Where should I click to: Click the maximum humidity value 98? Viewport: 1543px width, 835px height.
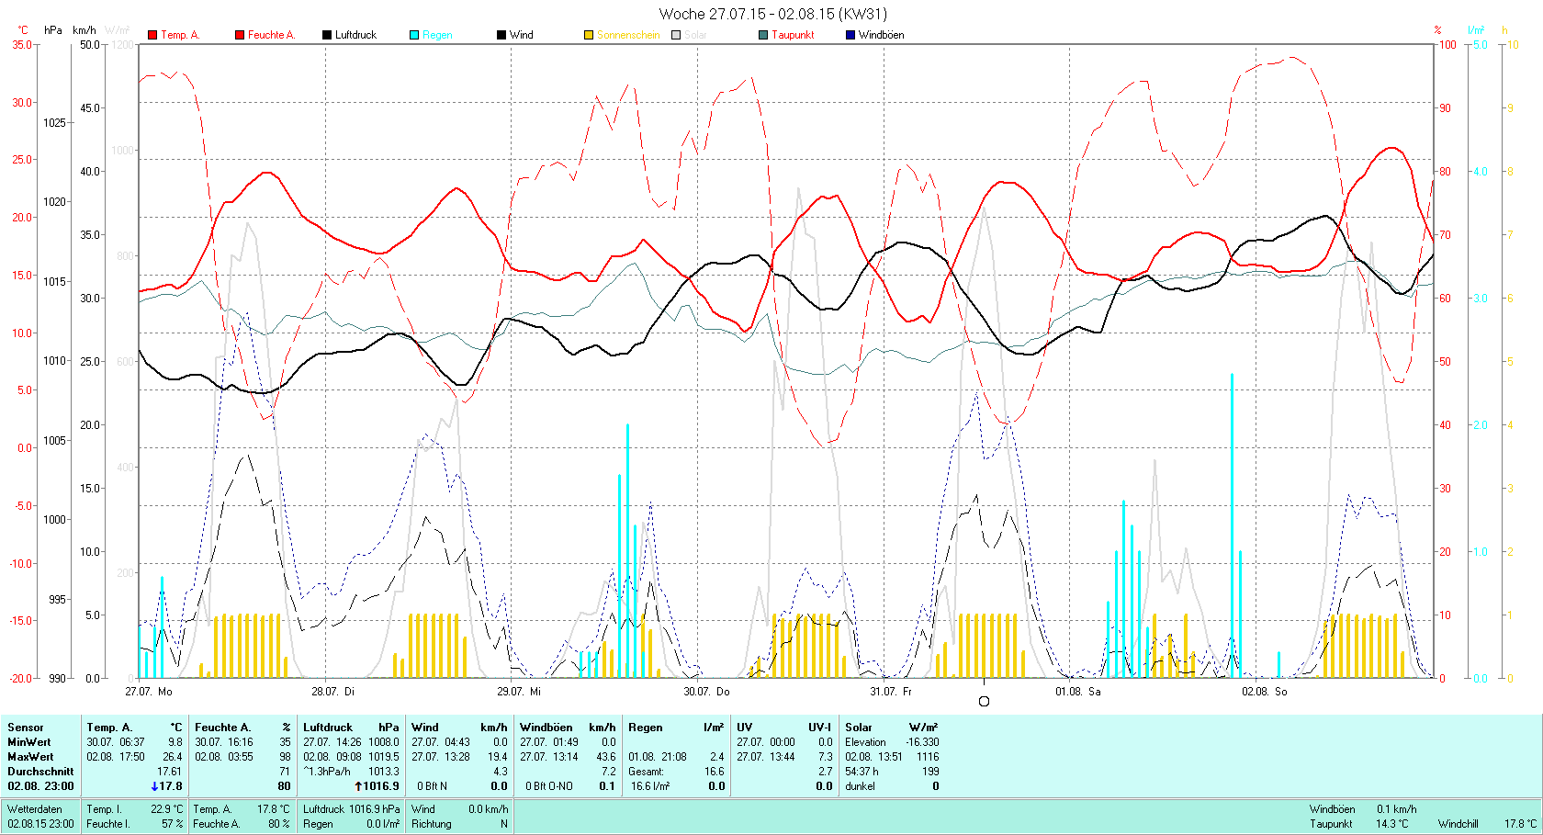(285, 757)
